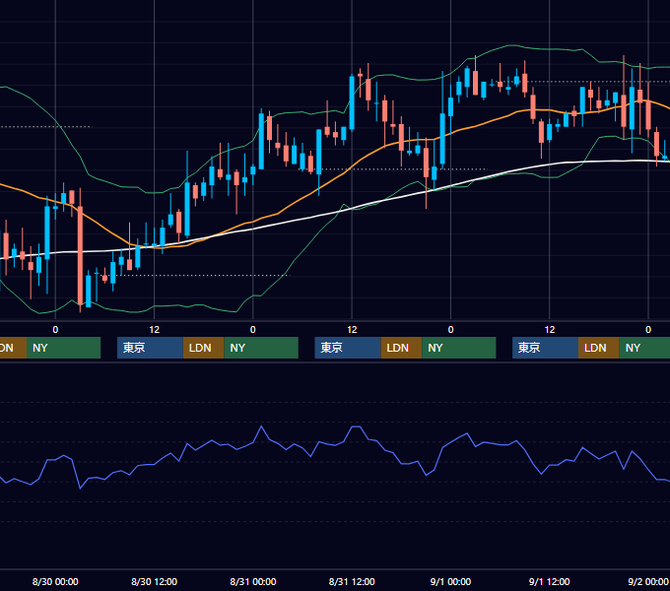
Task: Click the 8/31 12:00 time axis label
Action: (x=352, y=581)
